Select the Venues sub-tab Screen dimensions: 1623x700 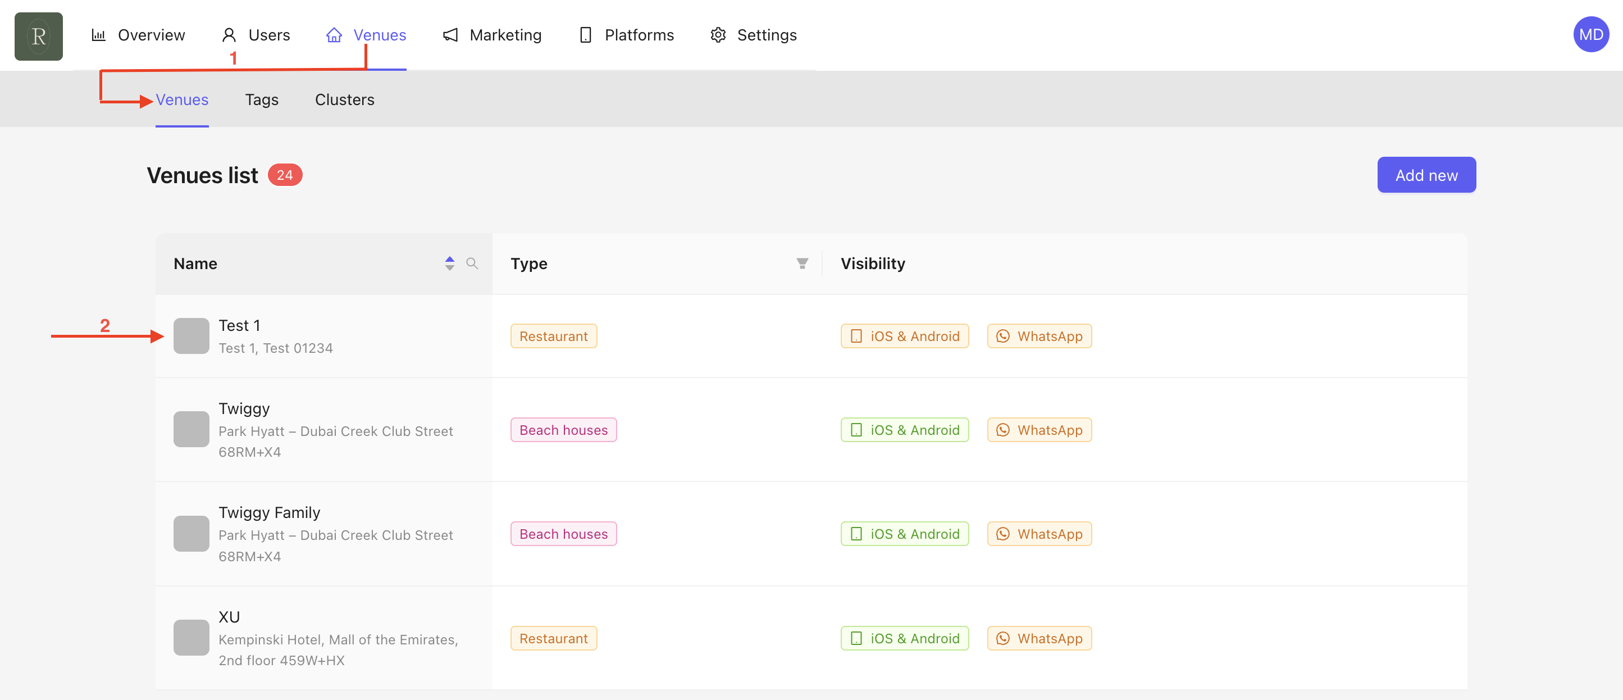pos(182,99)
